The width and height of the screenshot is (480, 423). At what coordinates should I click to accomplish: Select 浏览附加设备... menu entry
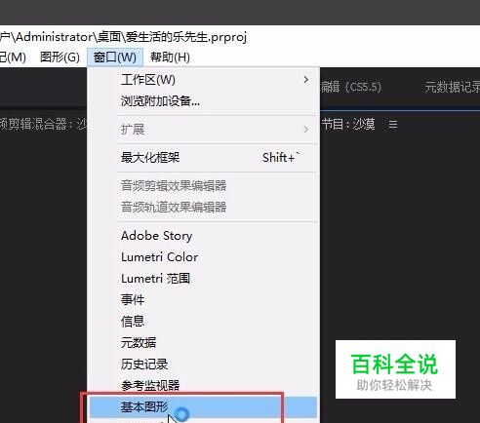point(204,101)
